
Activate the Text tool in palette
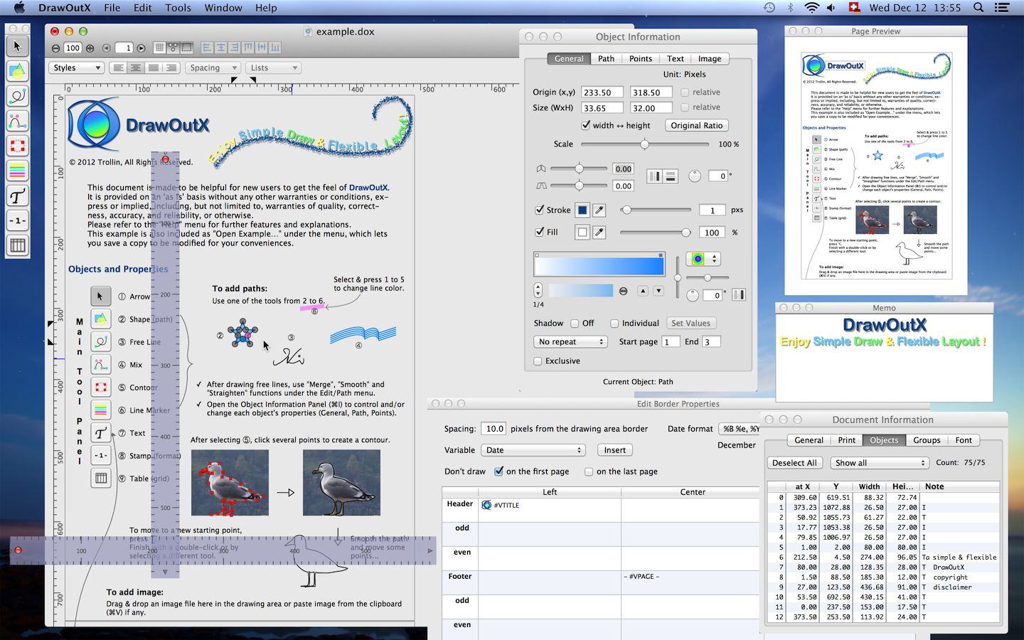[17, 196]
